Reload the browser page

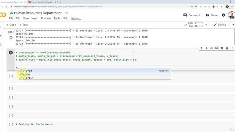(7, 7)
